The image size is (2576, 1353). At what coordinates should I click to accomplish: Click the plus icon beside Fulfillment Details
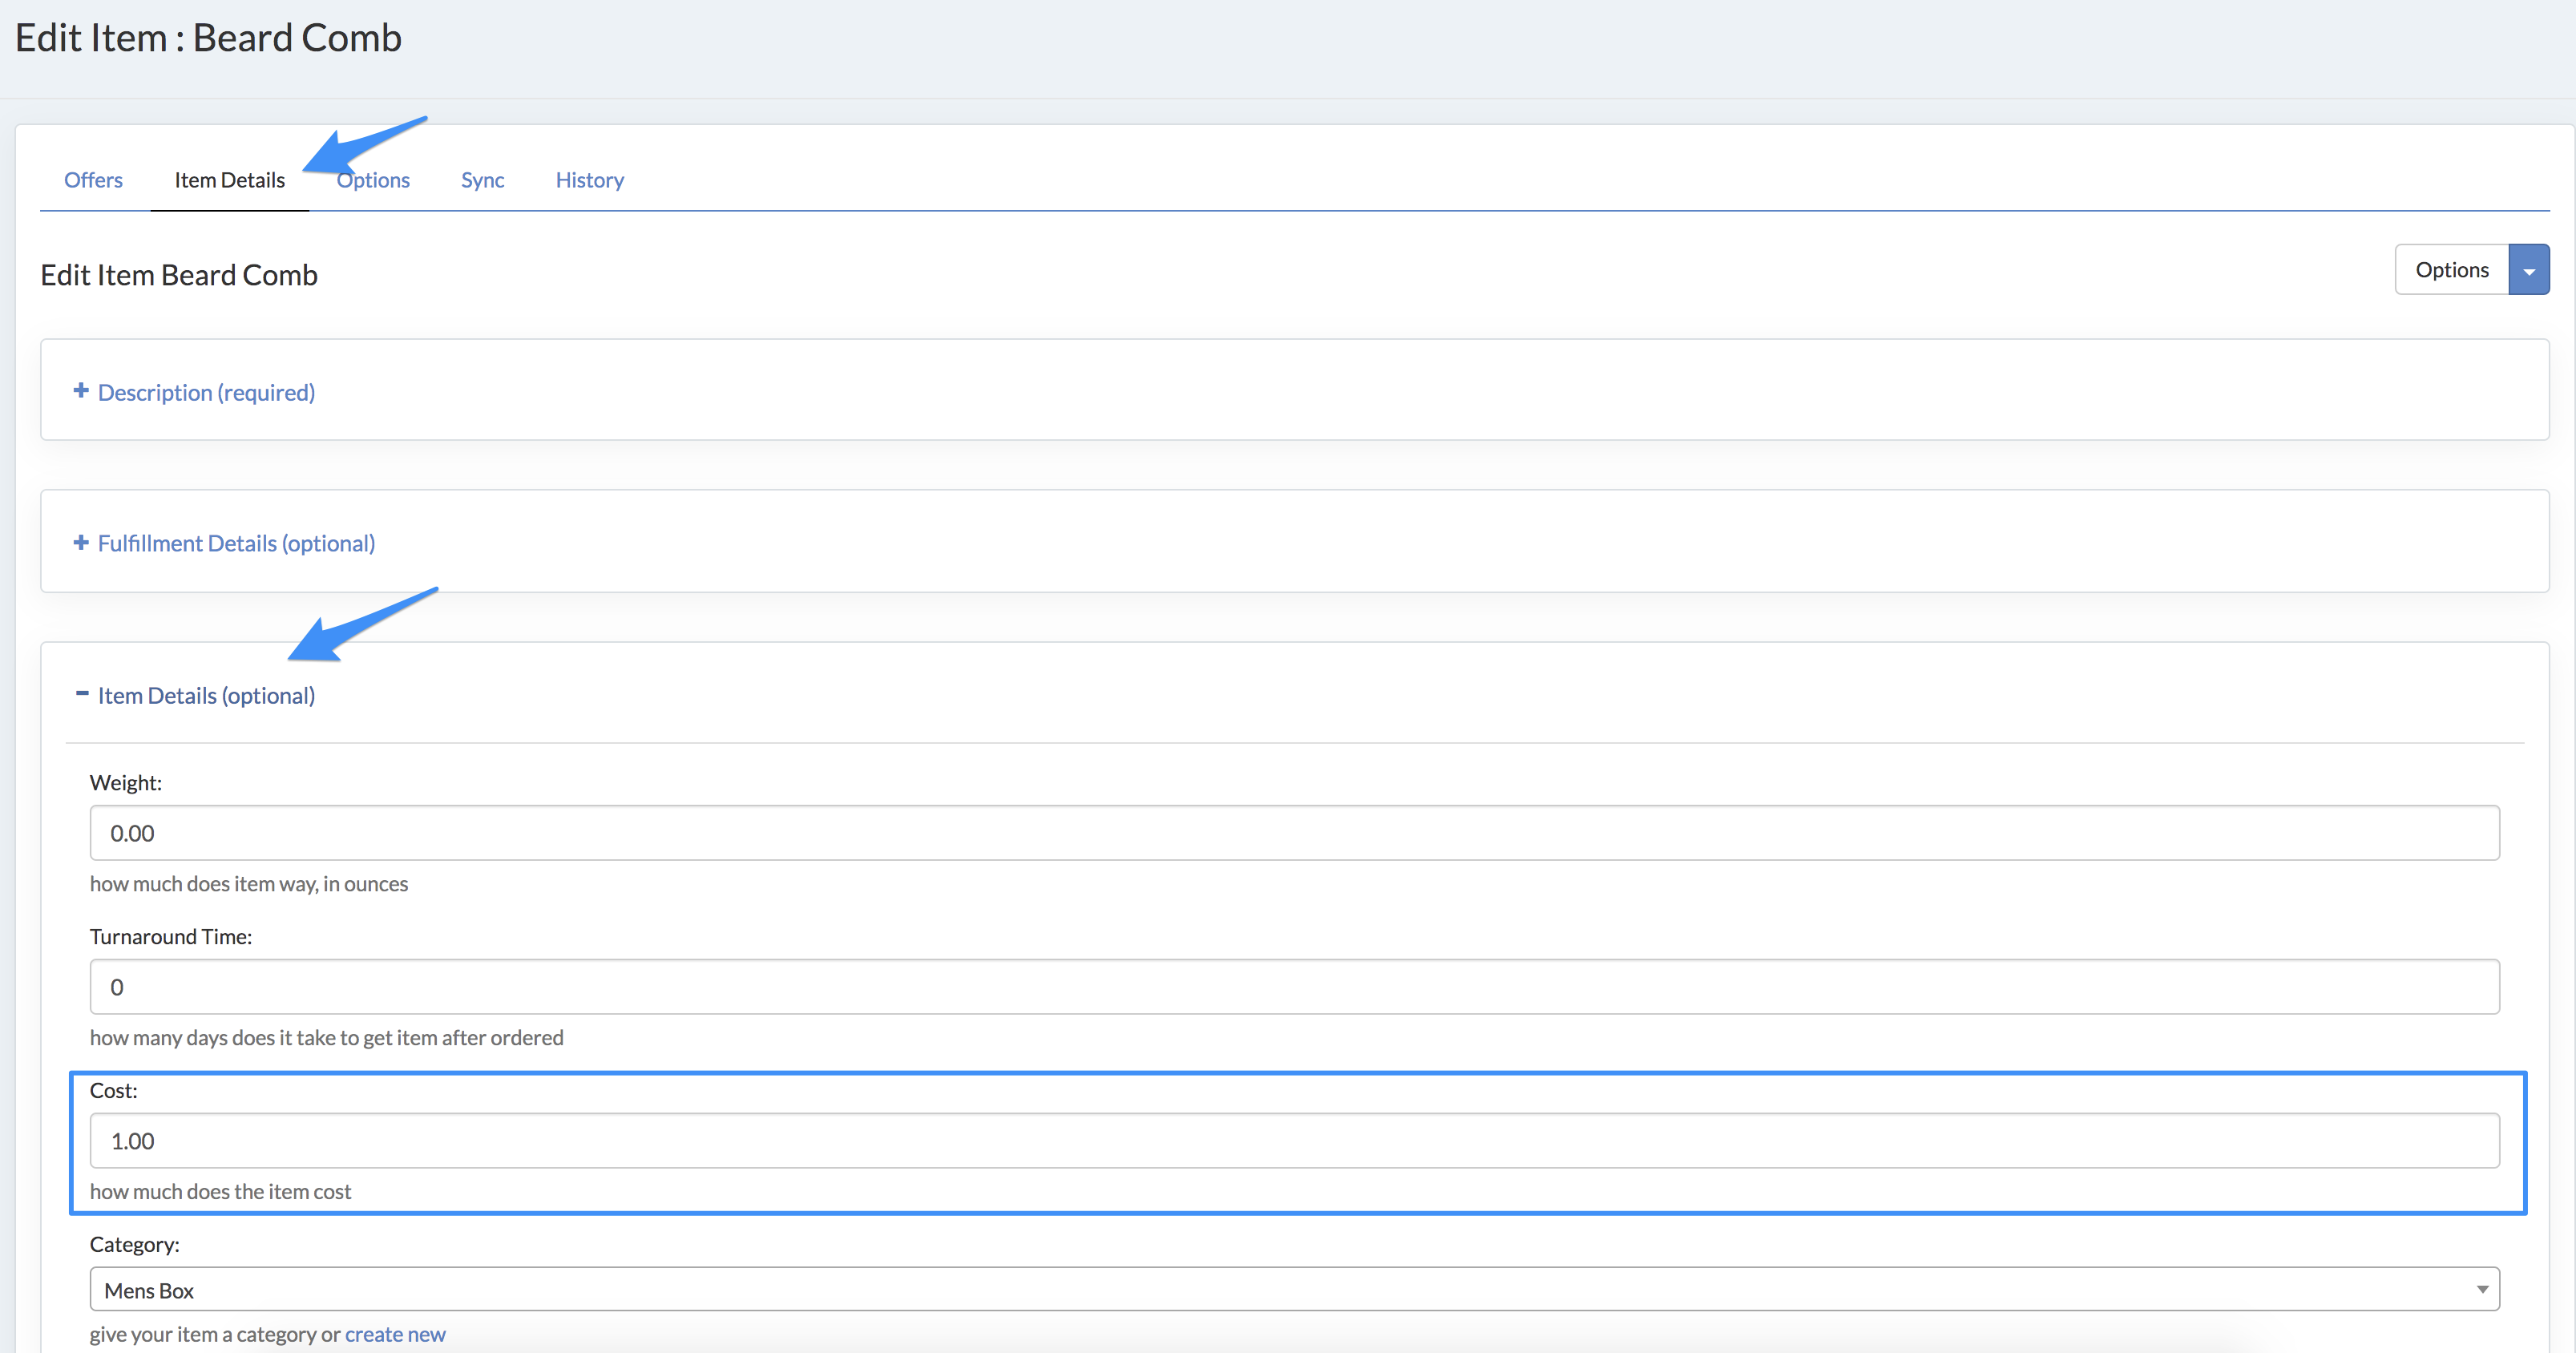point(81,542)
